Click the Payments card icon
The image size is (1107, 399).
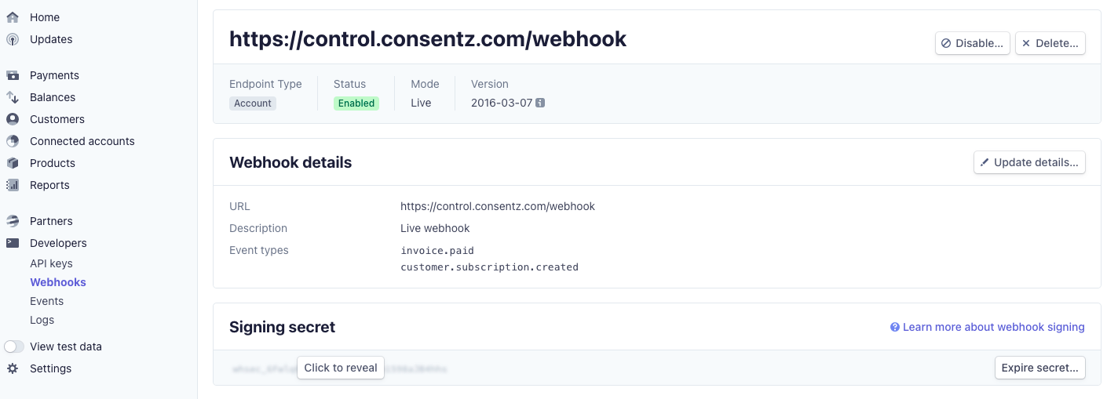[13, 75]
